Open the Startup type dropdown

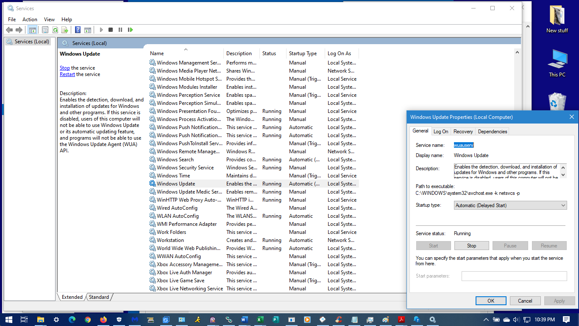coord(510,205)
